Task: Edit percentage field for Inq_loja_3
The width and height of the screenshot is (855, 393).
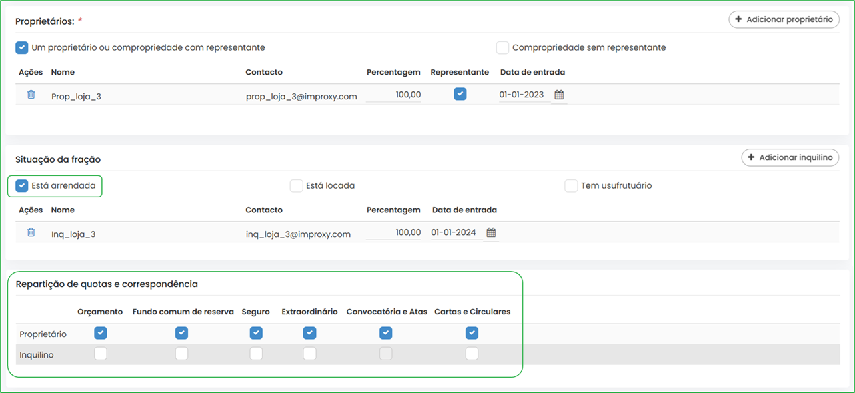Action: point(393,232)
